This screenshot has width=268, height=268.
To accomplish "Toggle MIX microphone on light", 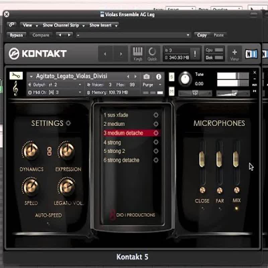I will point(237,208).
